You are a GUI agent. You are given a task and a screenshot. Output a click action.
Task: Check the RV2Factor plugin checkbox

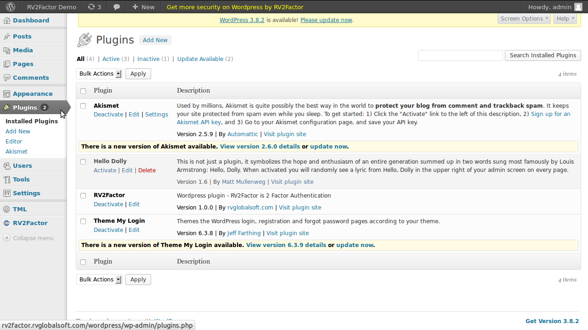tap(83, 195)
